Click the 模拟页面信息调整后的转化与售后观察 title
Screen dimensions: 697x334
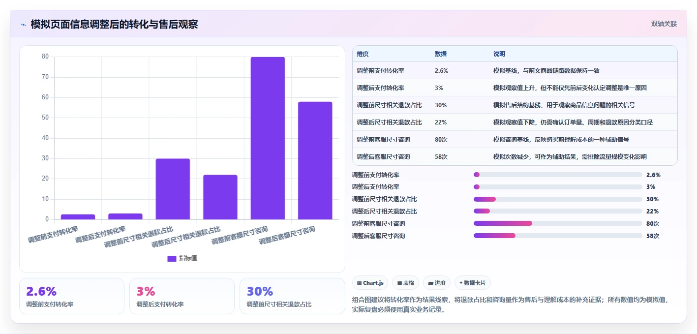tap(114, 25)
